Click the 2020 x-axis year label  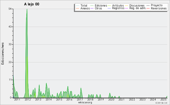point(111,99)
